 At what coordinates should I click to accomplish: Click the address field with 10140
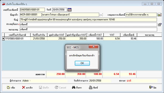89,20
